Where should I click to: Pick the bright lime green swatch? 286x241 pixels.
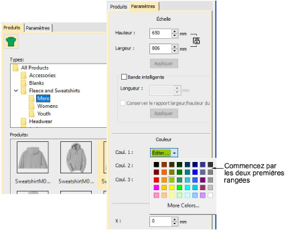[180, 187]
